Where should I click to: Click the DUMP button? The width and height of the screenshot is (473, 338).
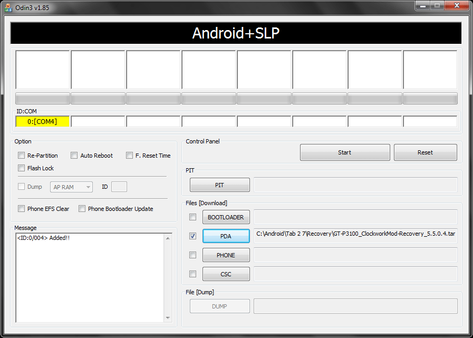point(219,306)
